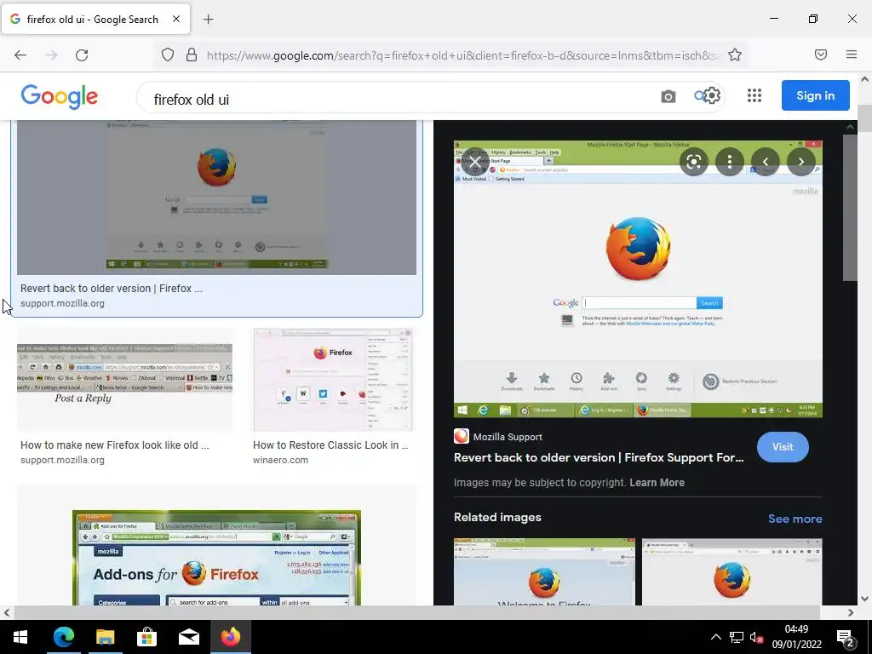Click See more related images
Viewport: 872px width, 654px height.
click(795, 519)
